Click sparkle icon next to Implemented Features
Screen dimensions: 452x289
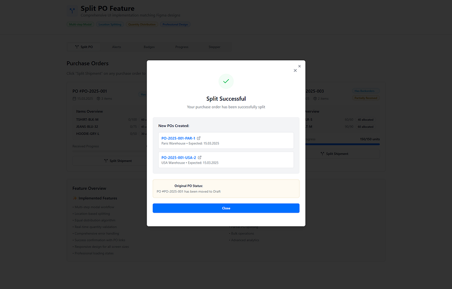(75, 198)
